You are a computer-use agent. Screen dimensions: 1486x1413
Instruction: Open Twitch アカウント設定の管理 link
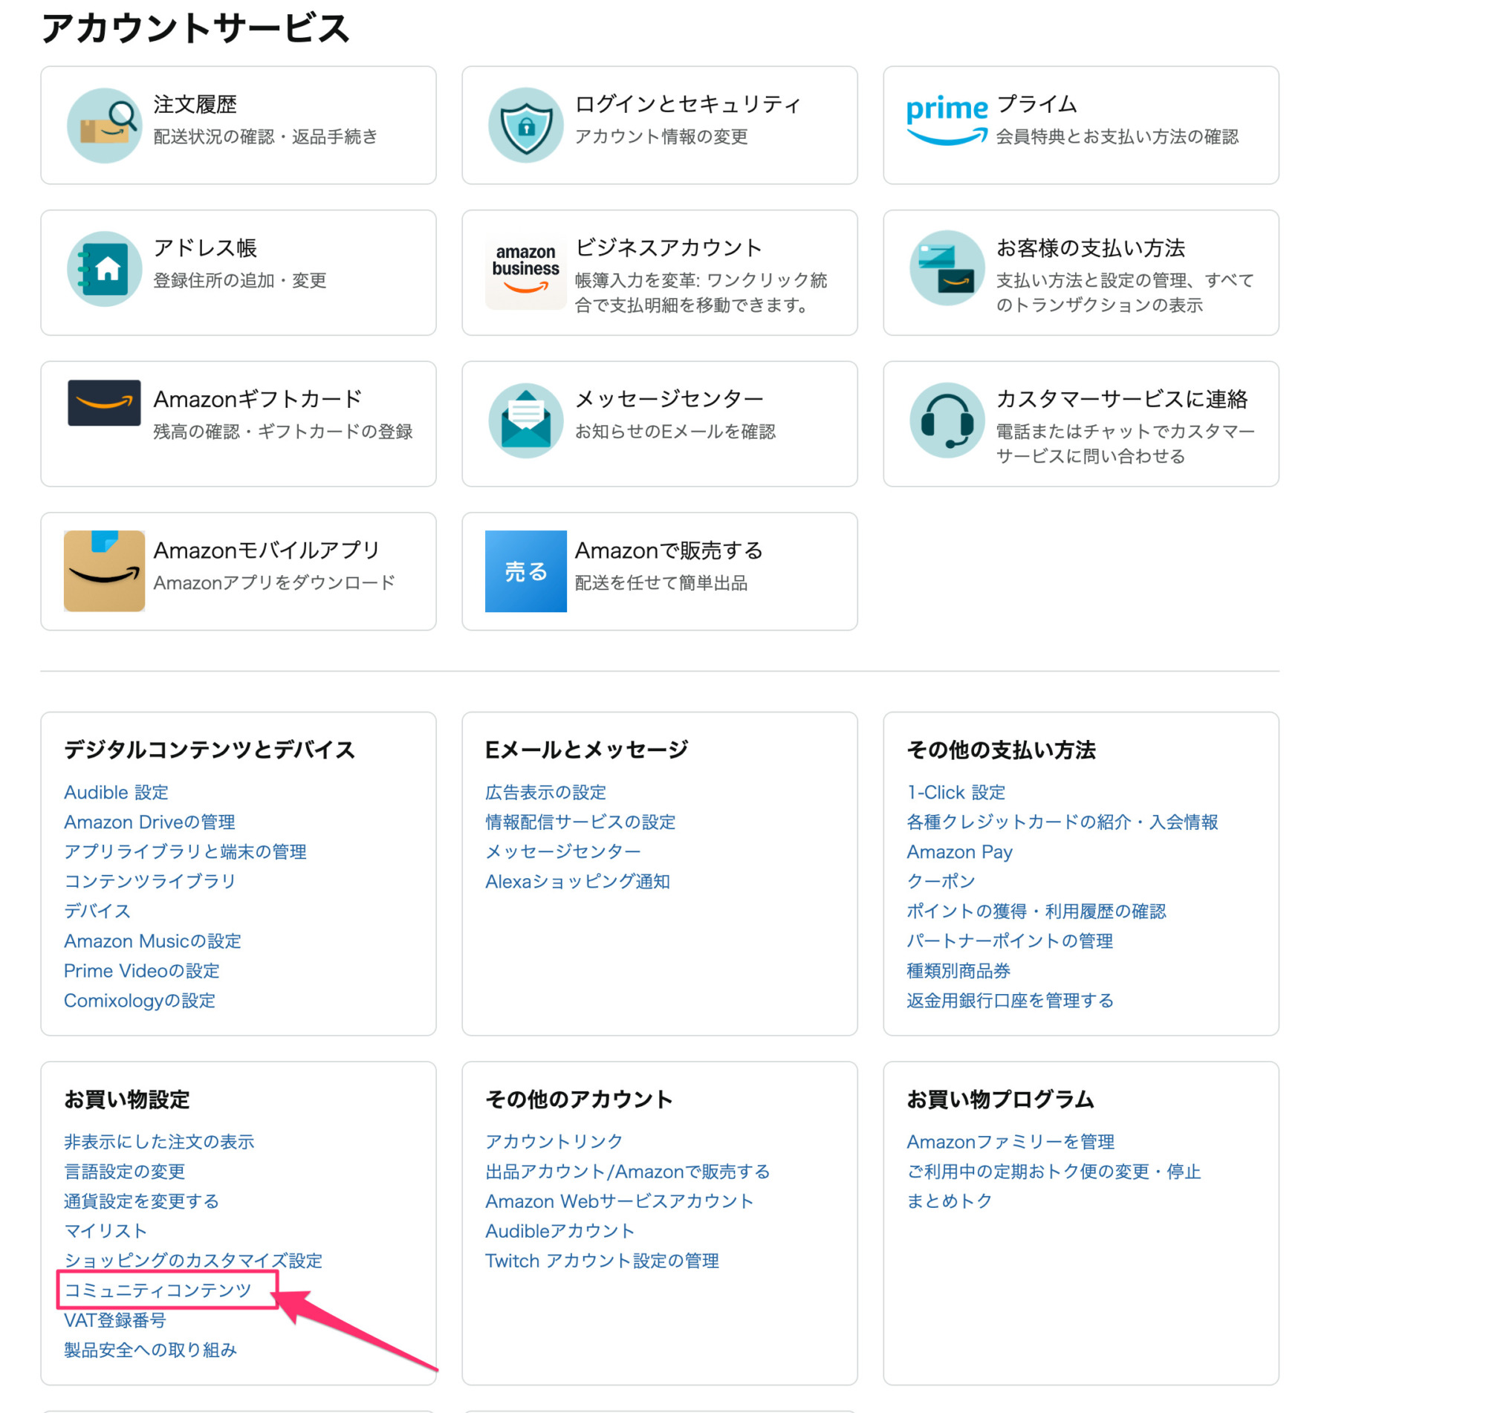click(x=602, y=1261)
